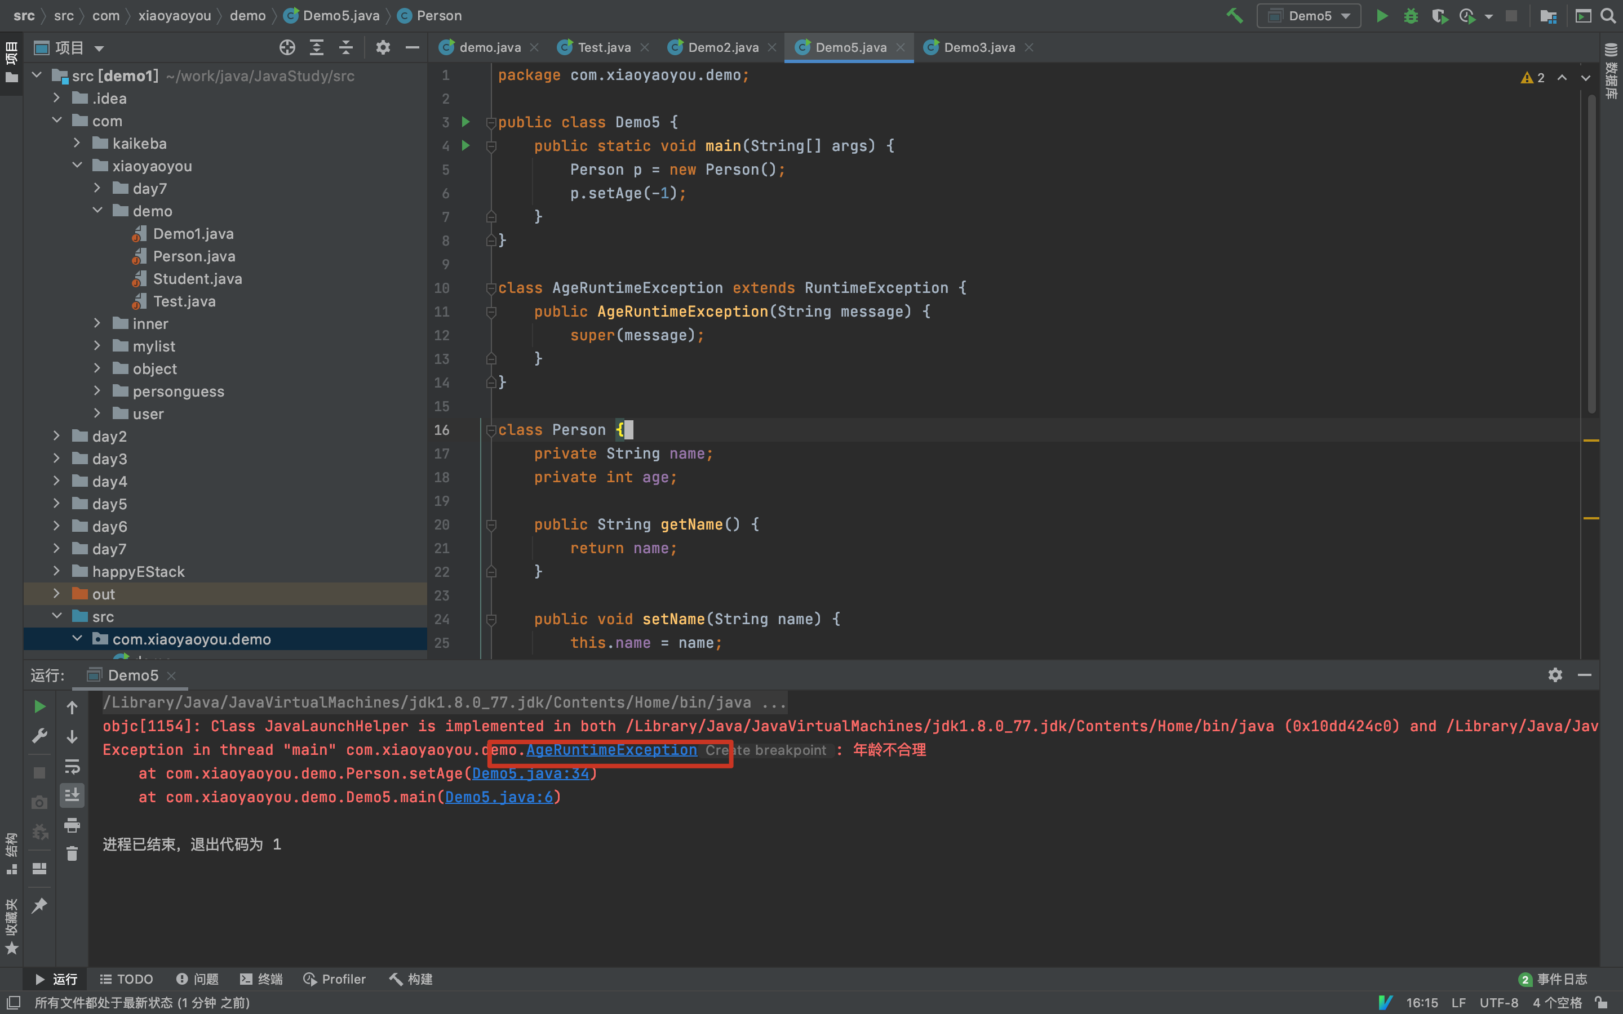Click the Demo5.java:34 stack trace link
This screenshot has width=1623, height=1014.
click(x=530, y=773)
